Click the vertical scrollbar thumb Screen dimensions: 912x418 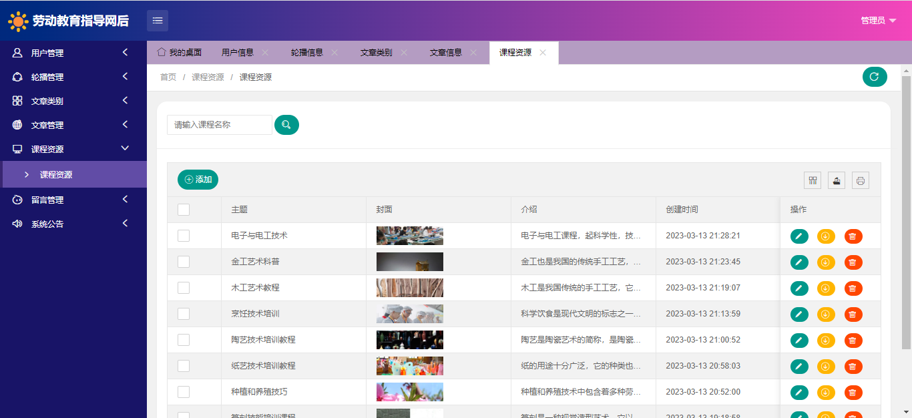click(906, 212)
